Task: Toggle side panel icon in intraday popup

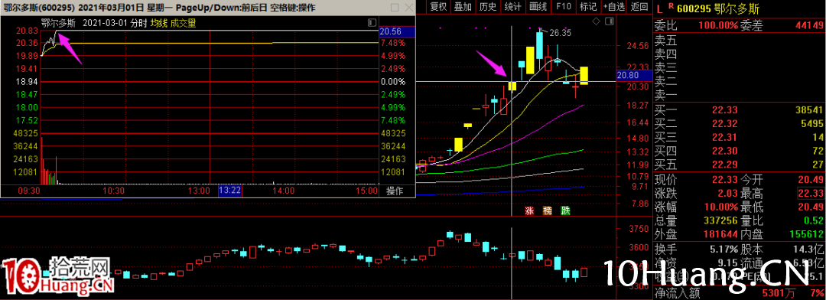Action: pyautogui.click(x=372, y=23)
